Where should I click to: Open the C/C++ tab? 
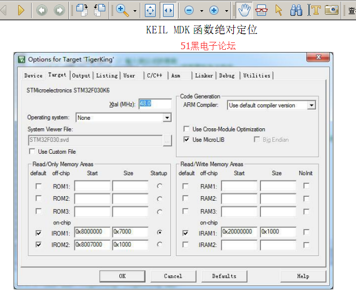(155, 76)
